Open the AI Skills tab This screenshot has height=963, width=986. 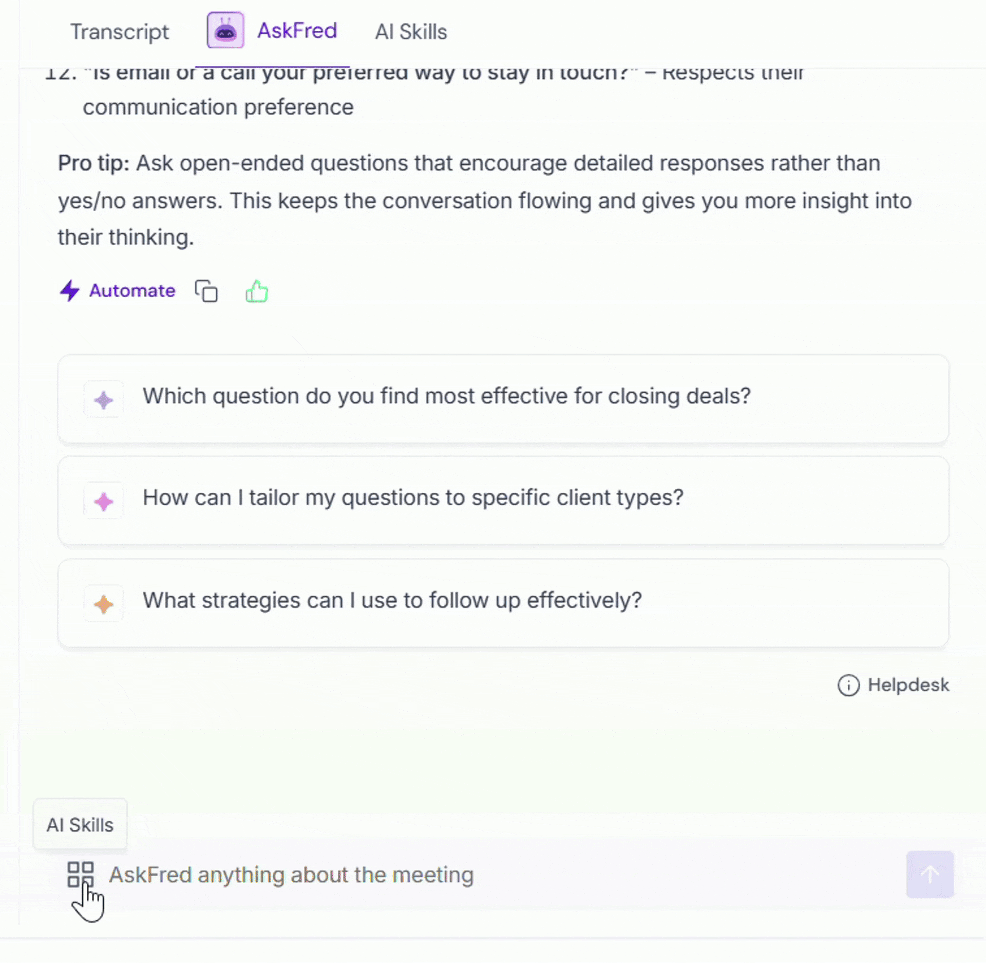click(411, 32)
